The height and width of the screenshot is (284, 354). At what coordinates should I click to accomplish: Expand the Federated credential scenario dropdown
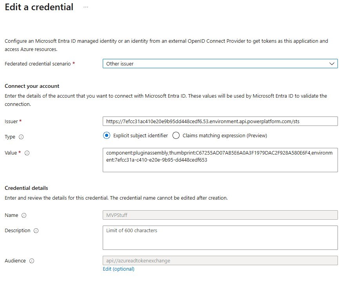coord(220,64)
